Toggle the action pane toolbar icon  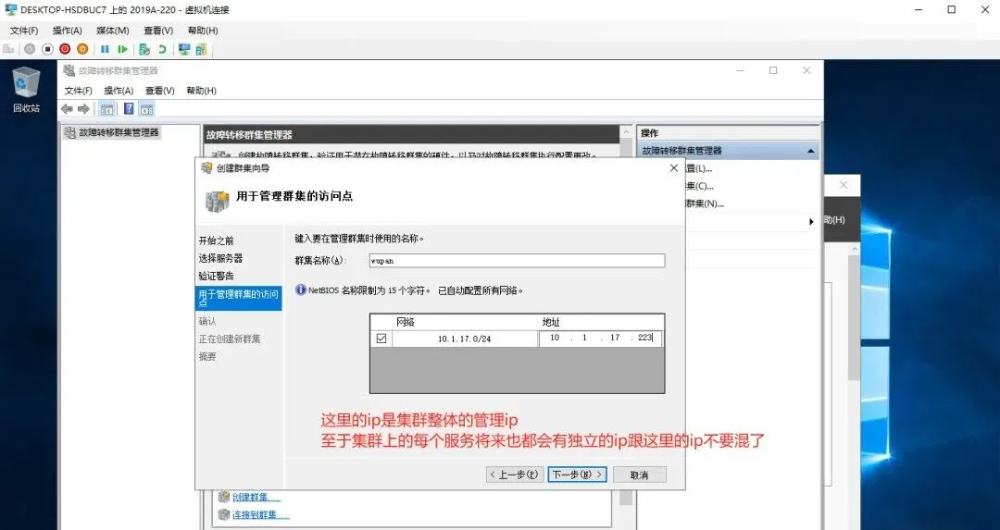tap(147, 109)
